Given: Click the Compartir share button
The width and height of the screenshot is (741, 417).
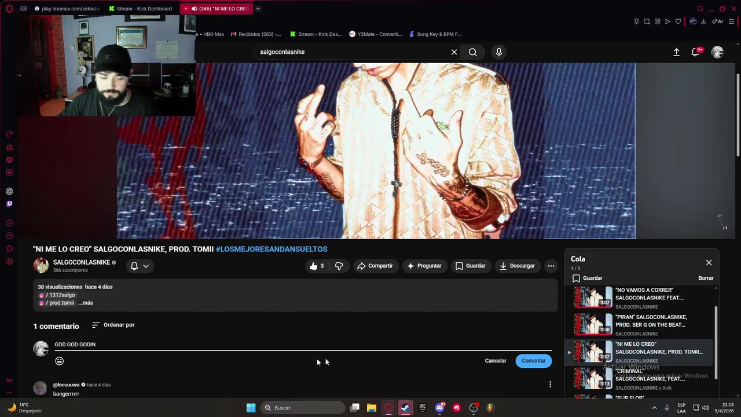Looking at the screenshot, I should pyautogui.click(x=375, y=266).
